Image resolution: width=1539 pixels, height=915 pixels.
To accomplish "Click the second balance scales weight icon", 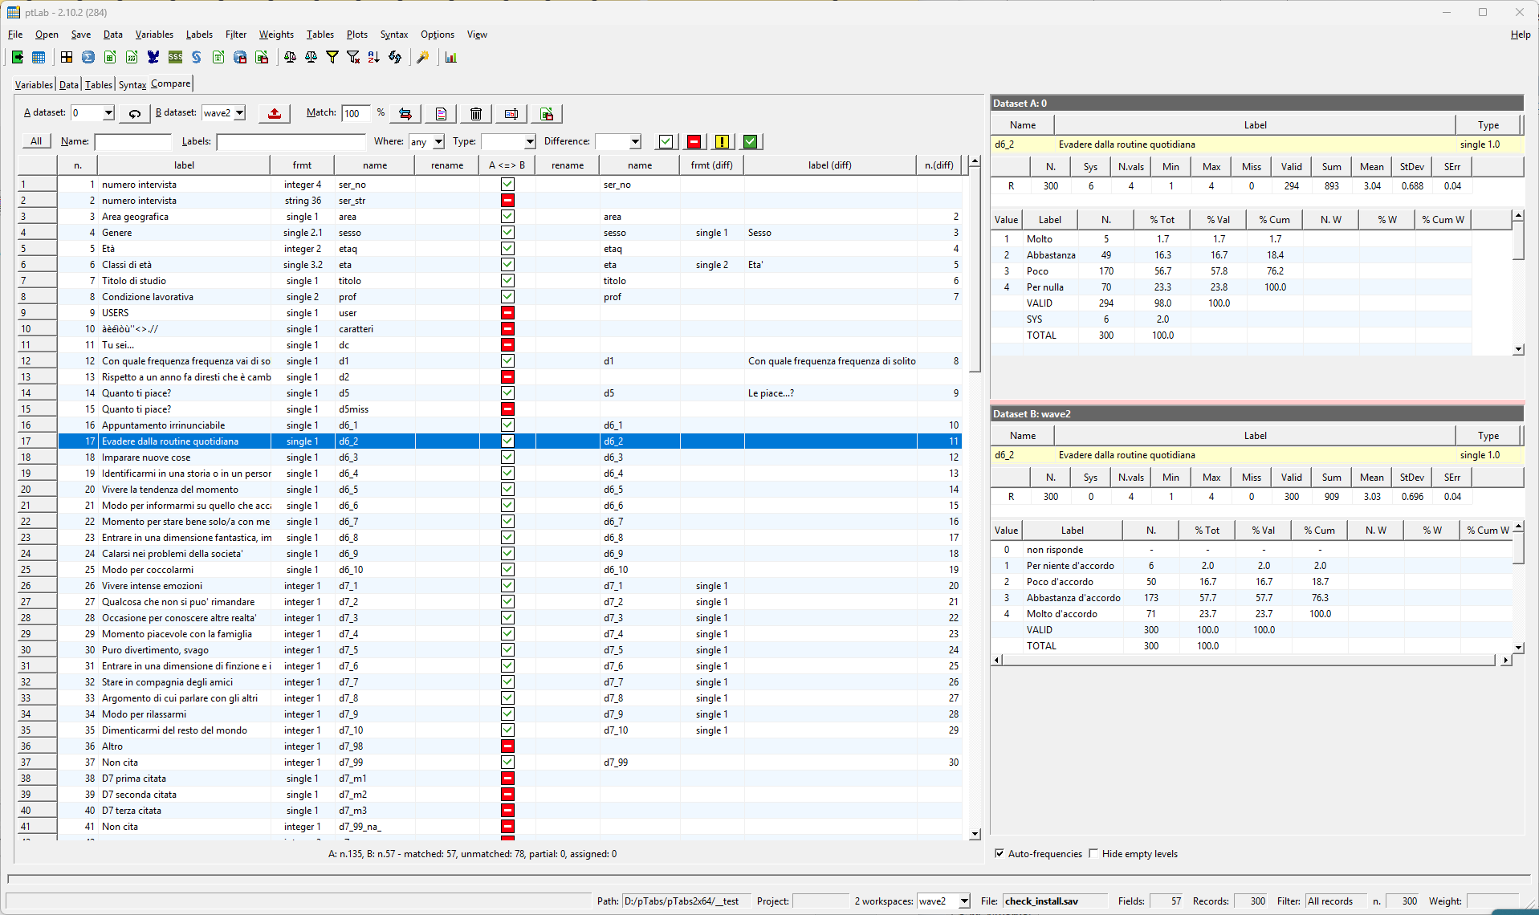I will 311,57.
